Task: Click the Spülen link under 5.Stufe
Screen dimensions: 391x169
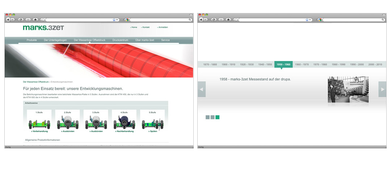Action: pos(153,131)
